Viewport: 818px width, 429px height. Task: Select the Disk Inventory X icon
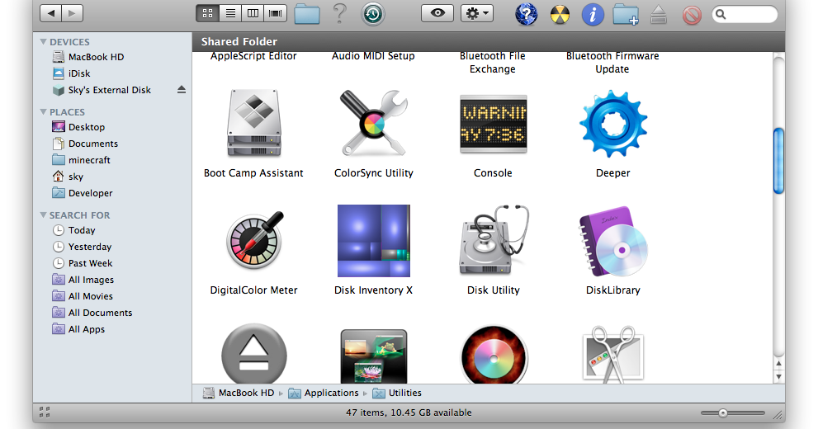point(374,241)
